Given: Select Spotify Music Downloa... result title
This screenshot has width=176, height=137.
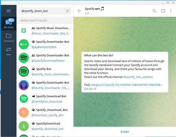Looking at the screenshot, I should tap(53, 28).
